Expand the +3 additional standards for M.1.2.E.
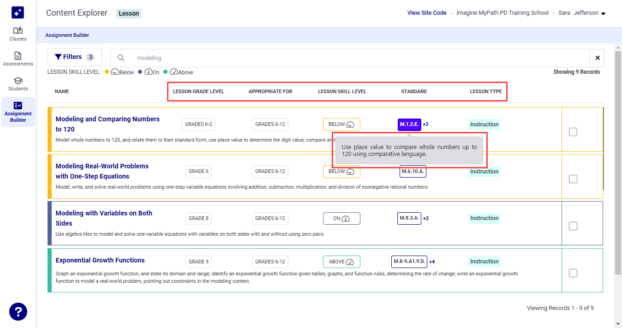Screen dimensions: 622x328 click(x=425, y=124)
